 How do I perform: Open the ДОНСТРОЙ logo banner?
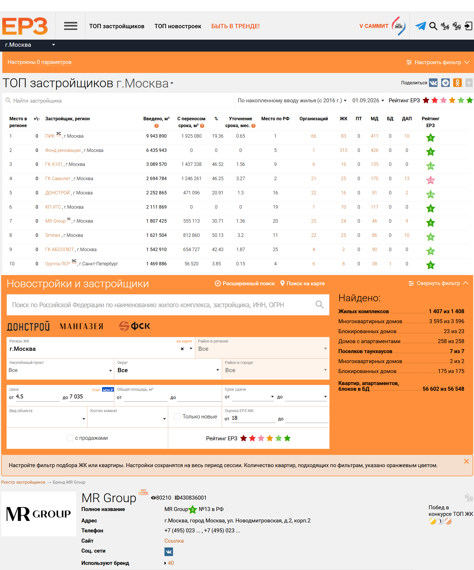[28, 326]
